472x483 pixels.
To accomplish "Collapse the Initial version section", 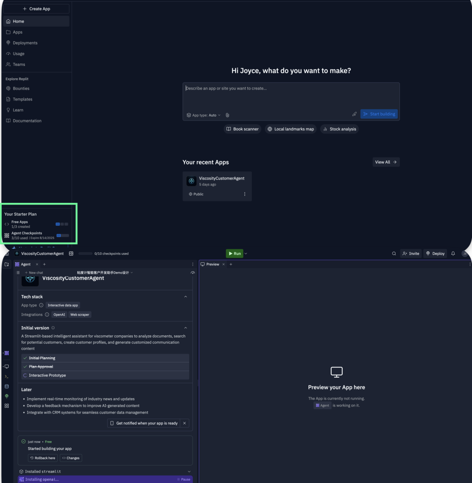I will (185, 328).
